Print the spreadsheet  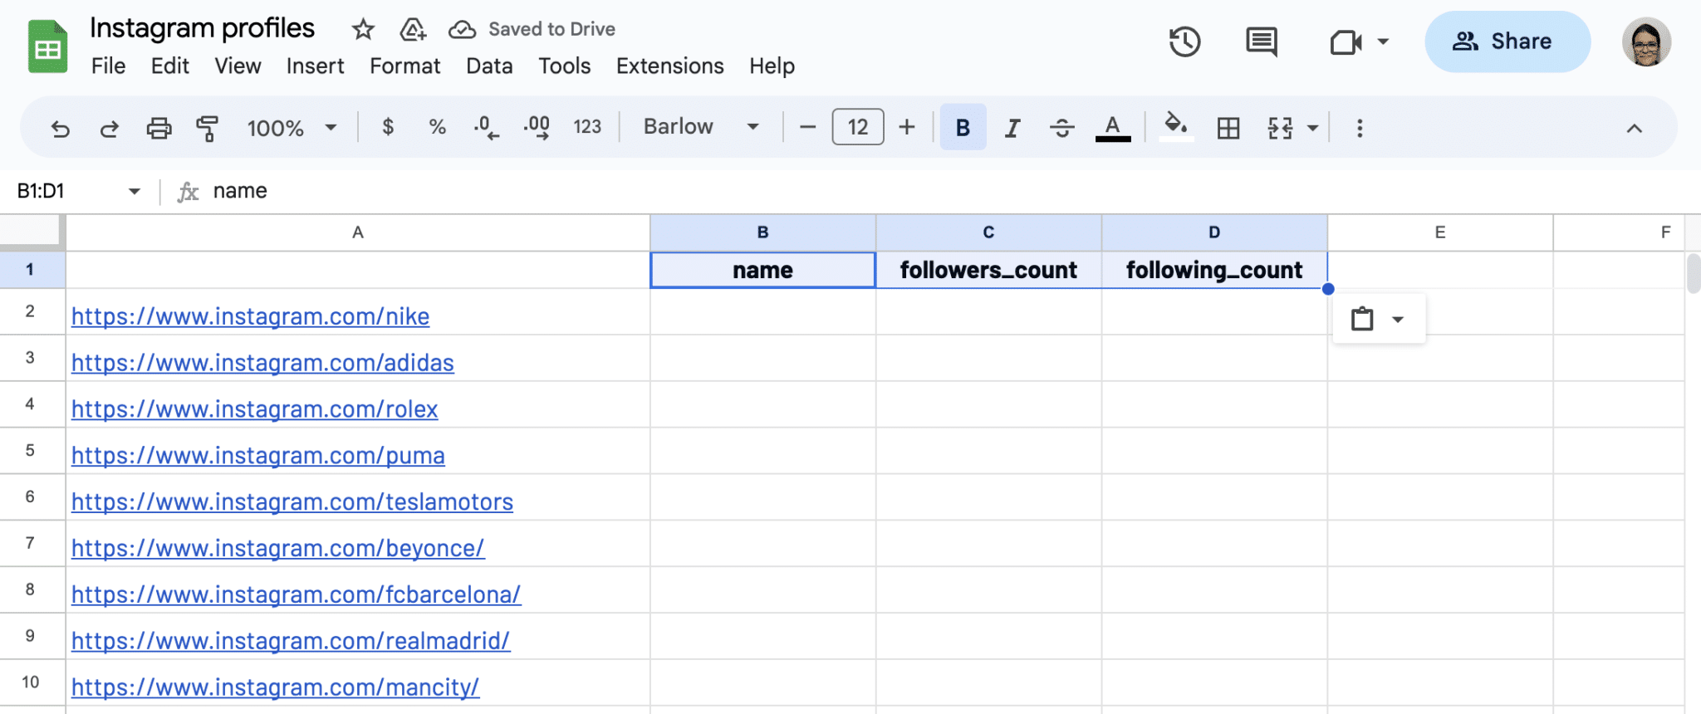click(x=159, y=128)
